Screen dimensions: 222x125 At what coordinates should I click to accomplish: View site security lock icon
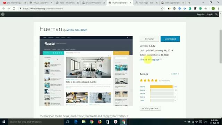[x=20, y=8]
